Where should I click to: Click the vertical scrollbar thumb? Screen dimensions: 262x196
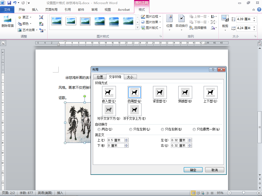coord(260,127)
